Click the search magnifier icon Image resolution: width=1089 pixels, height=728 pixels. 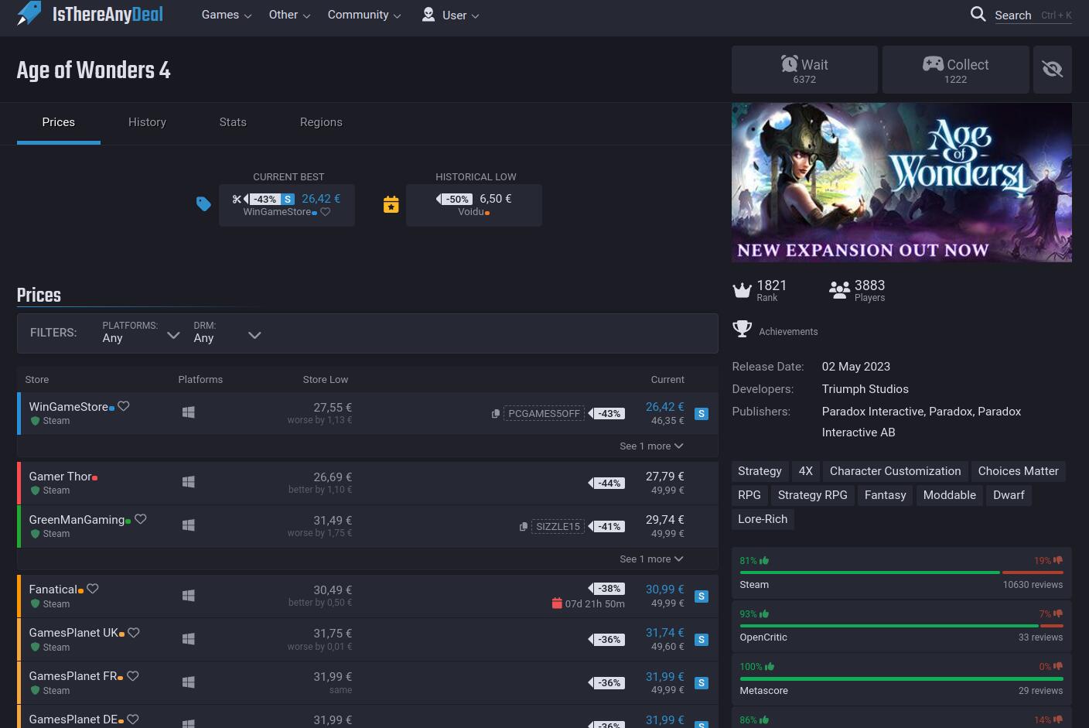978,15
